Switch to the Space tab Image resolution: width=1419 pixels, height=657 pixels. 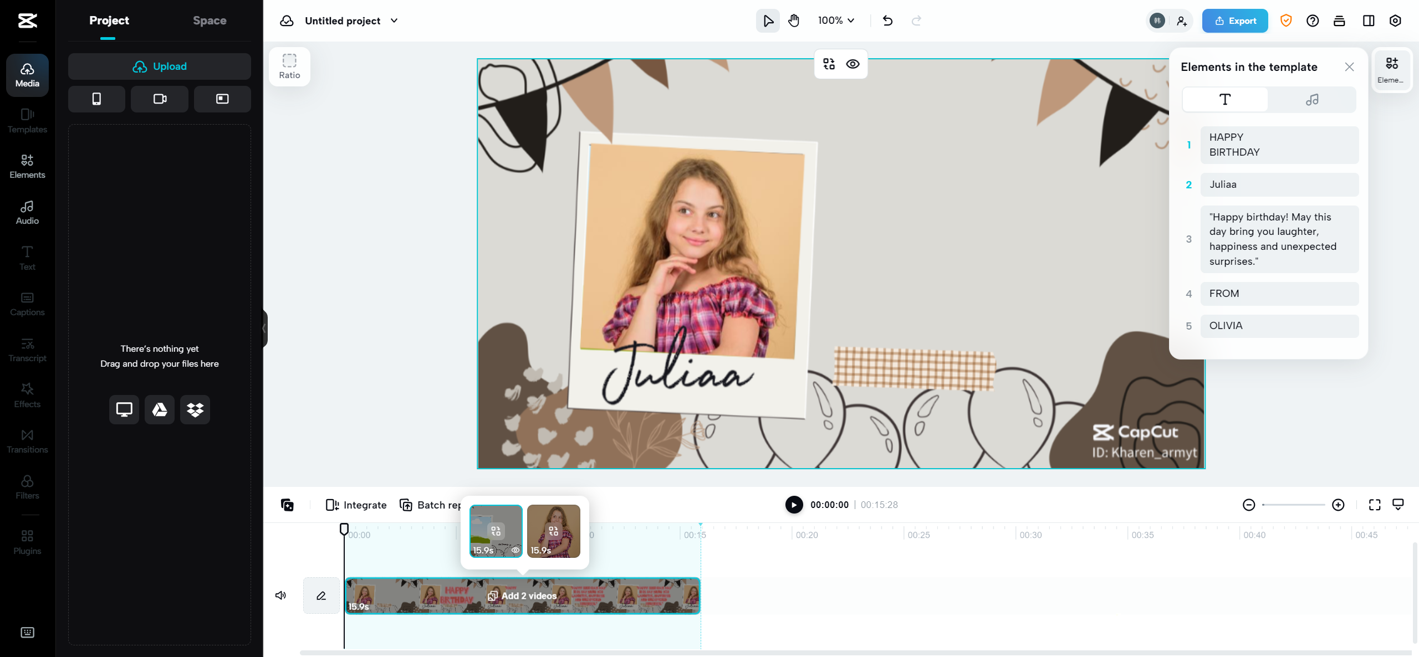coord(210,20)
